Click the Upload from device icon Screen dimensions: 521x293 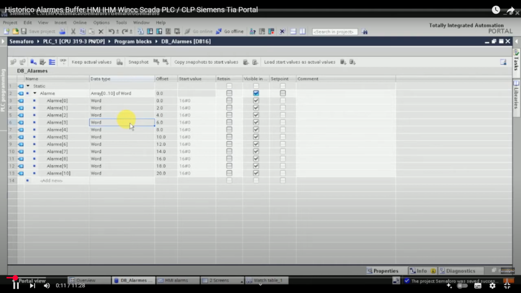coord(159,32)
